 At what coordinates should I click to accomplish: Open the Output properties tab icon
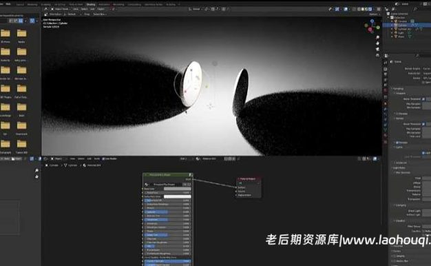[x=385, y=74]
